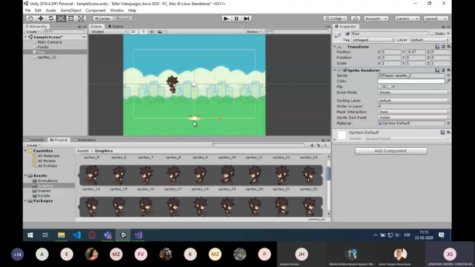Open Microsoft Teams from taskbar
Screen dimensions: 475x267
click(x=107, y=235)
